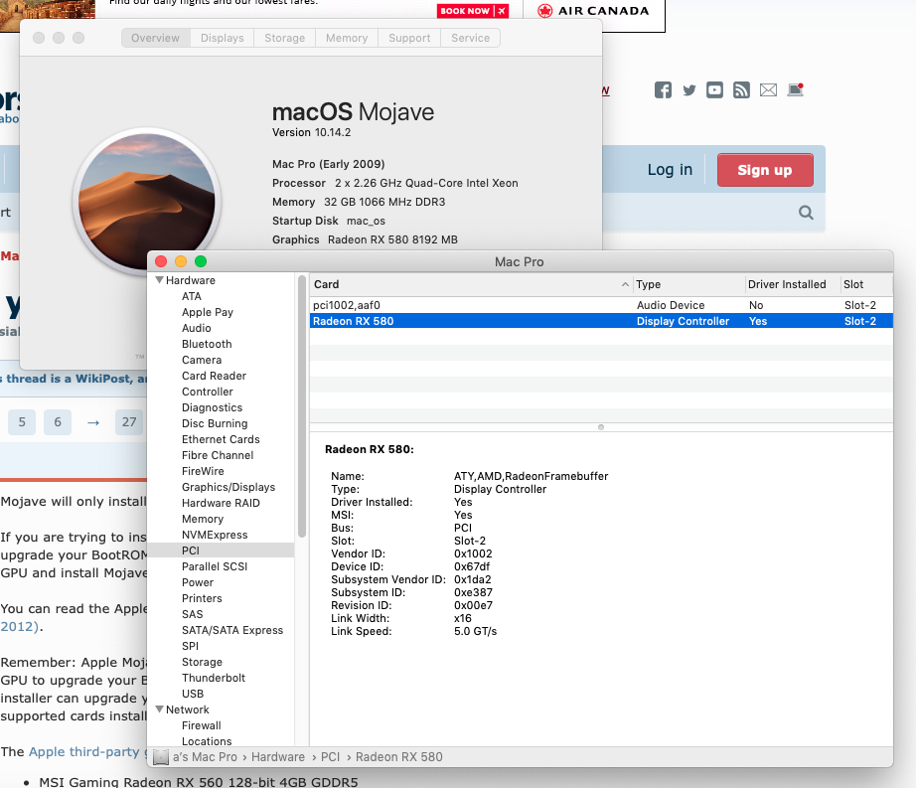916x788 pixels.
Task: Open the Facebook icon on the webpage
Action: pyautogui.click(x=663, y=90)
